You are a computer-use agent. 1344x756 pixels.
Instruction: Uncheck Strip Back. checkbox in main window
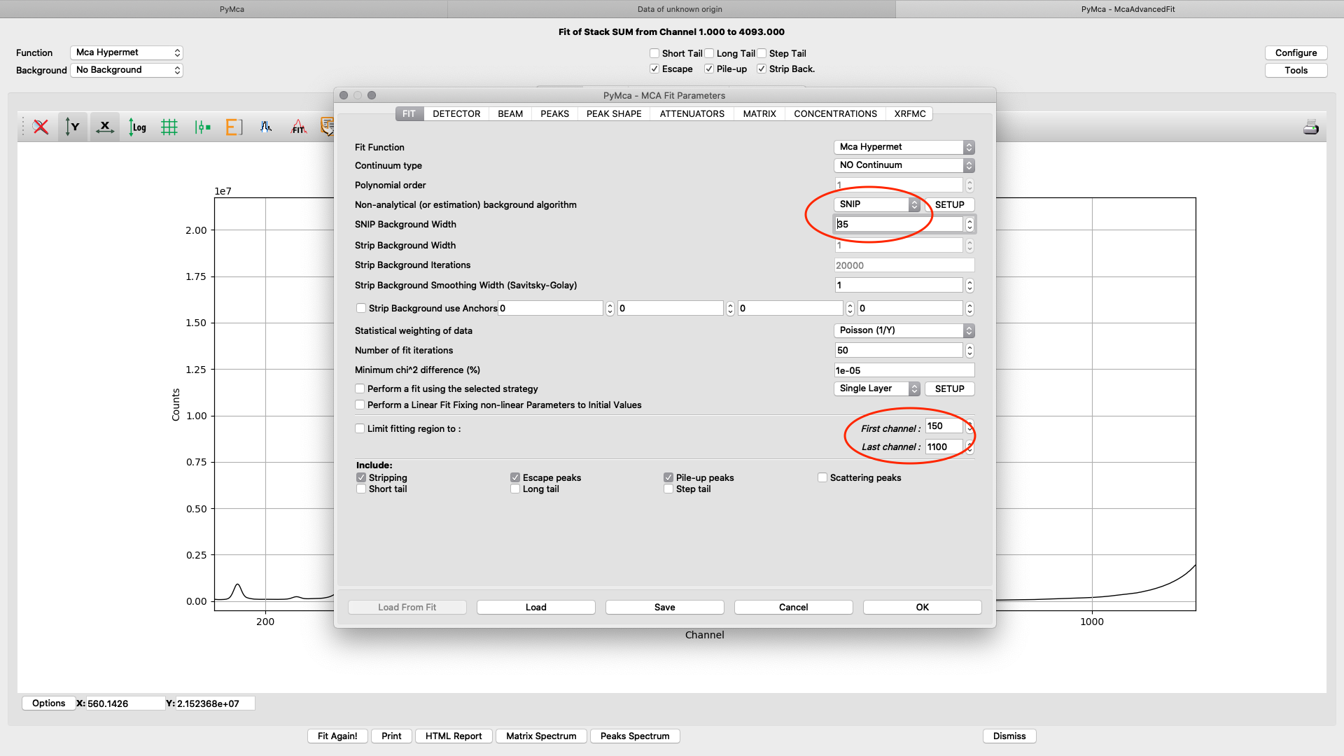point(762,69)
